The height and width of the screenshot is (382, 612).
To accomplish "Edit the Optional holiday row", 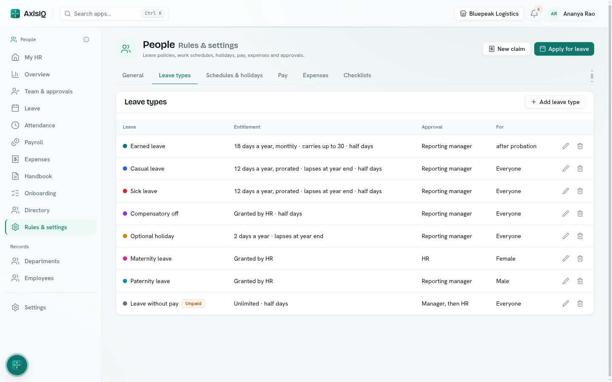I will coord(566,236).
